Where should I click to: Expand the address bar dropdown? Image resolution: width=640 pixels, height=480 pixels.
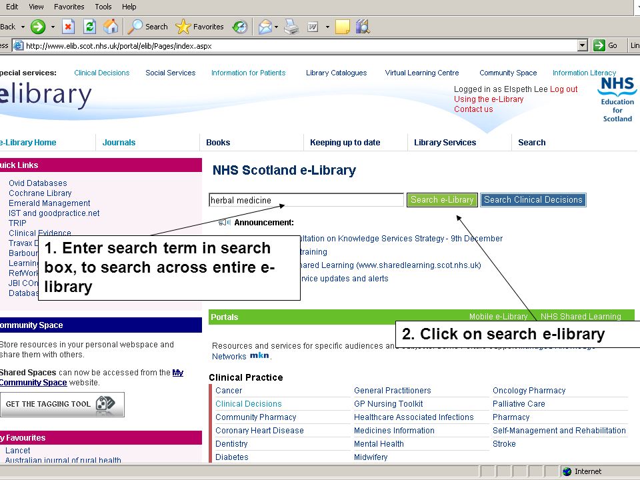[583, 45]
